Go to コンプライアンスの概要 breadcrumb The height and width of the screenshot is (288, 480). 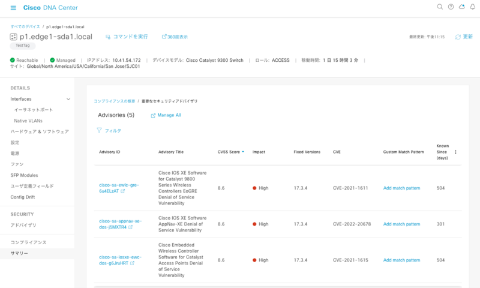pos(114,101)
